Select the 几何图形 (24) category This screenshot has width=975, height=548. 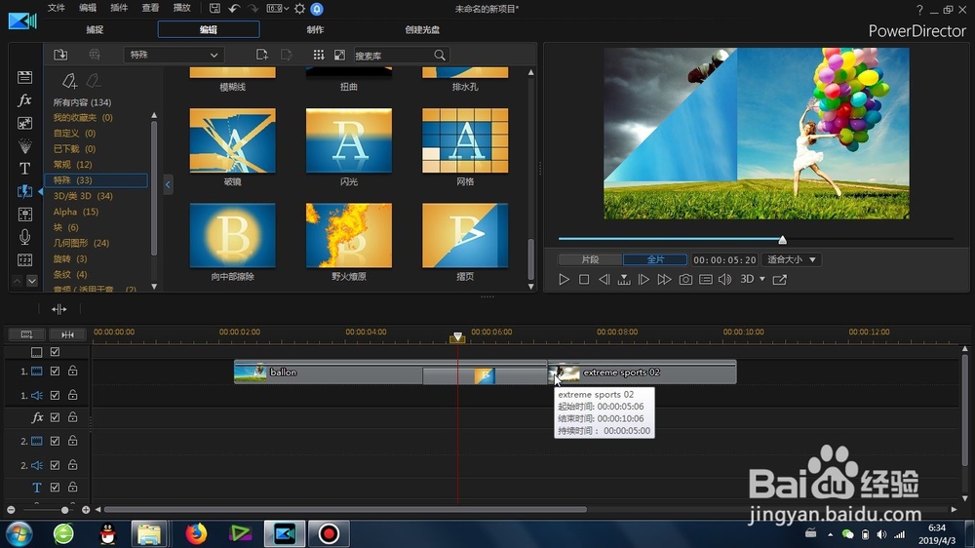coord(81,243)
